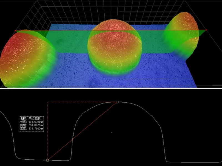Click the right red endpoint of section line

pyautogui.click(x=206, y=30)
